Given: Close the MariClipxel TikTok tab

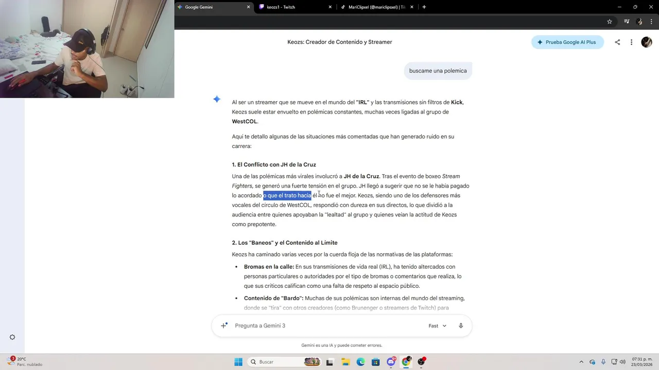Looking at the screenshot, I should pyautogui.click(x=412, y=7).
